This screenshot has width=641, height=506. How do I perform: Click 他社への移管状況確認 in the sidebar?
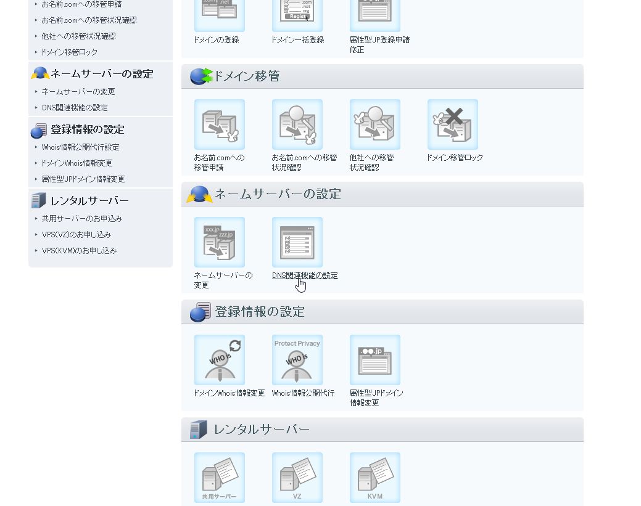(78, 36)
